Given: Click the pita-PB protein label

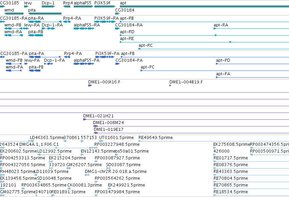Looking at the screenshot, I should click(36, 67).
